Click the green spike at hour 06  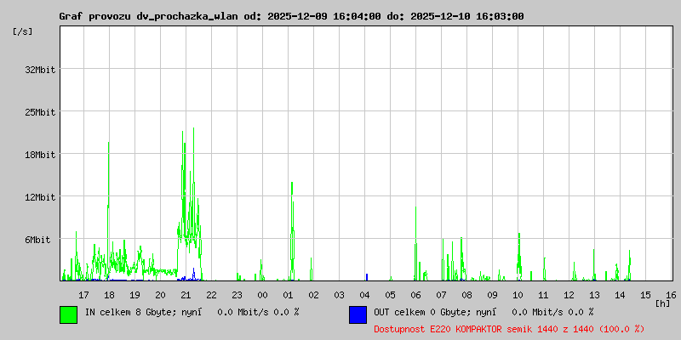(415, 243)
